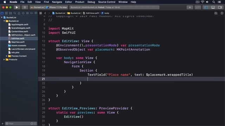Screen dimensions: 225x126
Task: Add an editor on the right
Action: pyautogui.click(x=222, y=13)
